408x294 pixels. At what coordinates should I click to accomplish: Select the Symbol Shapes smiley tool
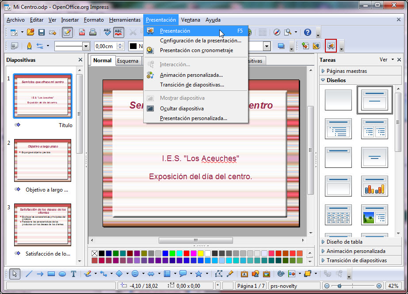point(135,273)
